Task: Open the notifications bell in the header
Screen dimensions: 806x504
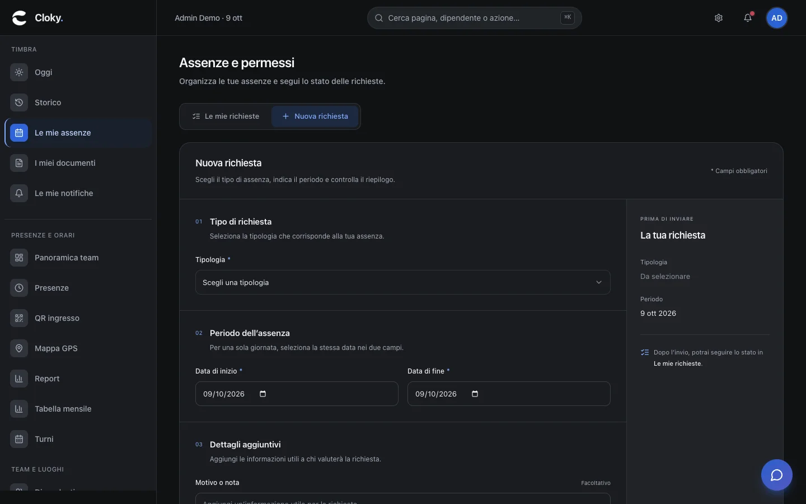Action: pos(748,18)
